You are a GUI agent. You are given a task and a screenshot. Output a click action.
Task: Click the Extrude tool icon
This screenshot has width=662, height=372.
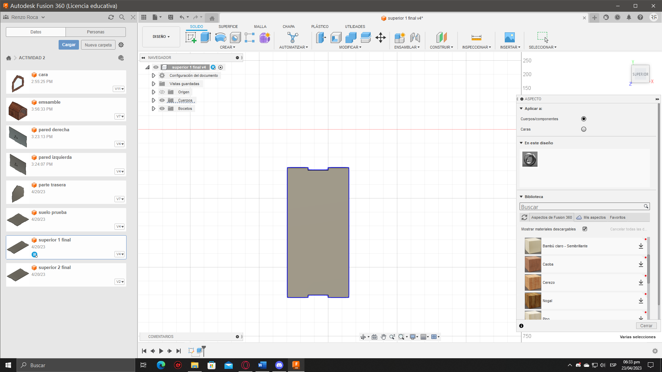pyautogui.click(x=205, y=37)
